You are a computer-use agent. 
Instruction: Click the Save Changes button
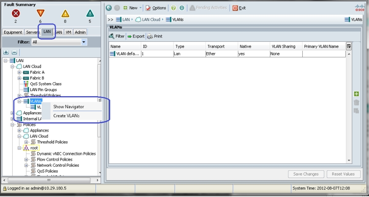306,174
